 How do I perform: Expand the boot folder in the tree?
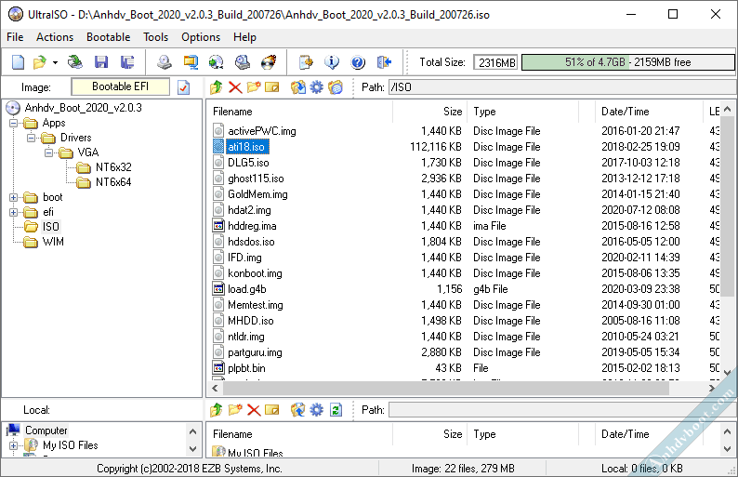click(x=14, y=197)
